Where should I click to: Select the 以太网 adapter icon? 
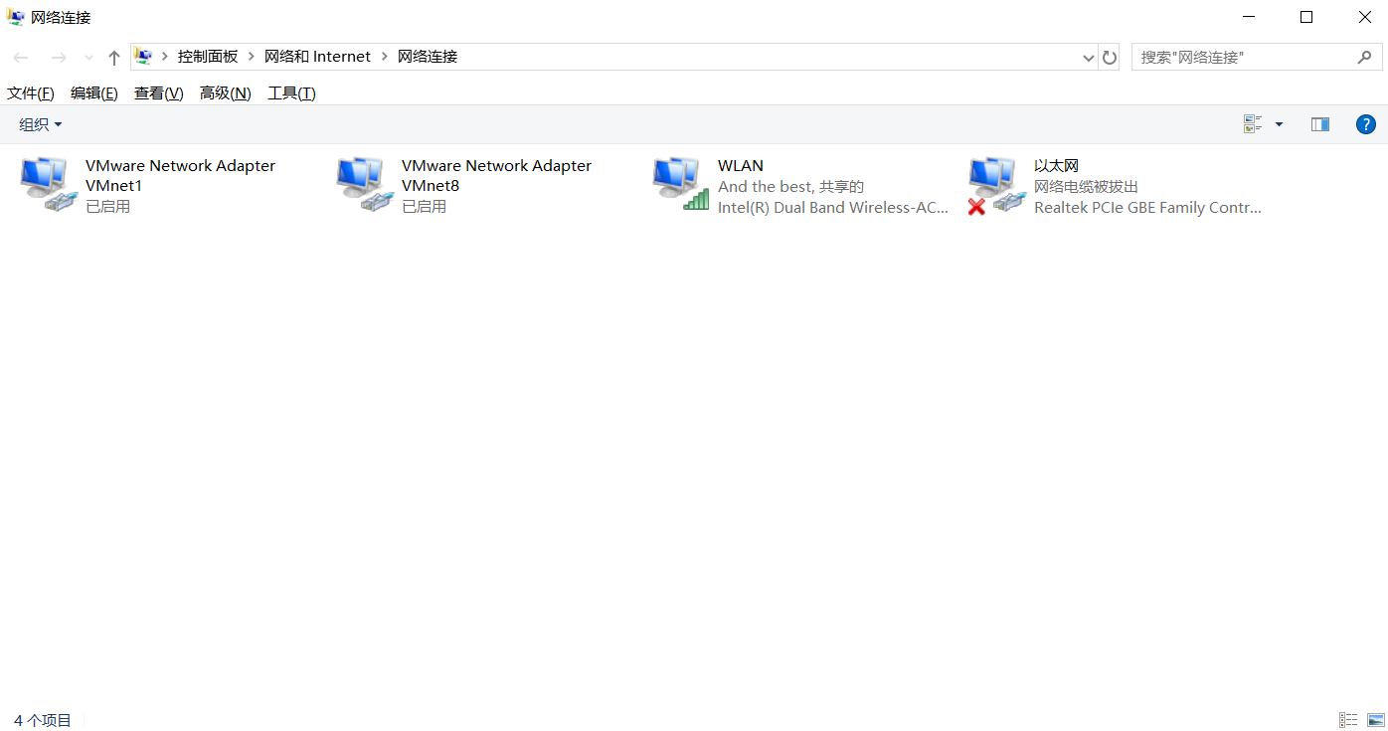996,184
